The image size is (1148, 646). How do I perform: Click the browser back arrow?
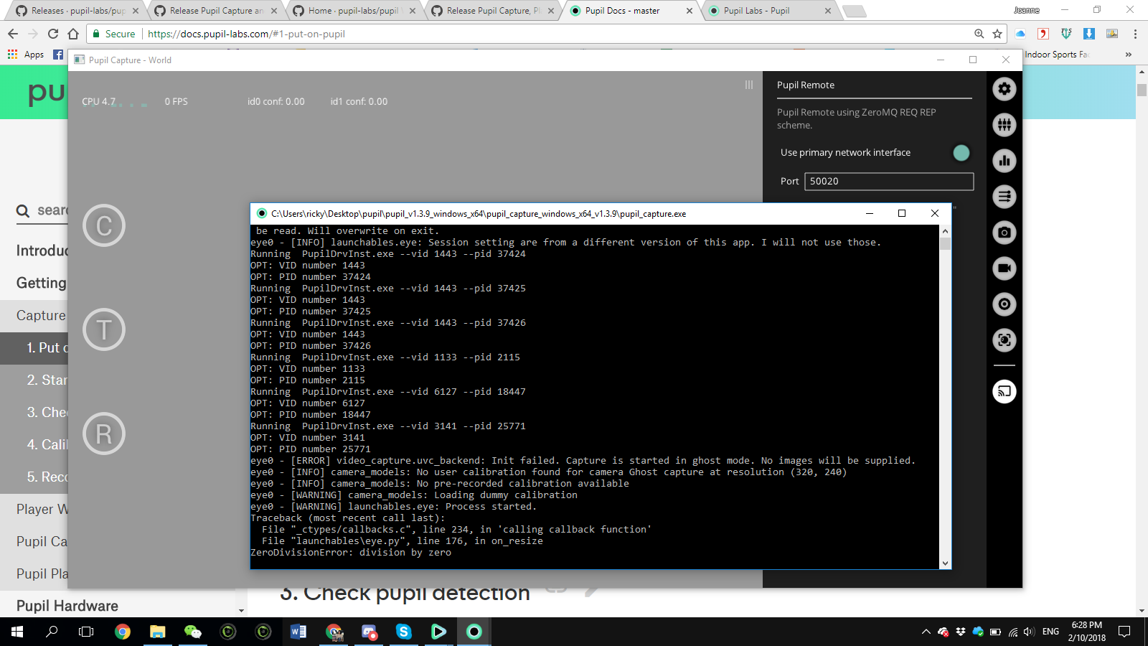coord(13,34)
